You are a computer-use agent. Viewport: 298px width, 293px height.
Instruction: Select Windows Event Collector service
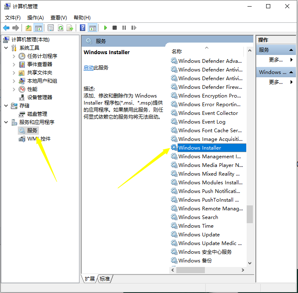tap(208, 113)
